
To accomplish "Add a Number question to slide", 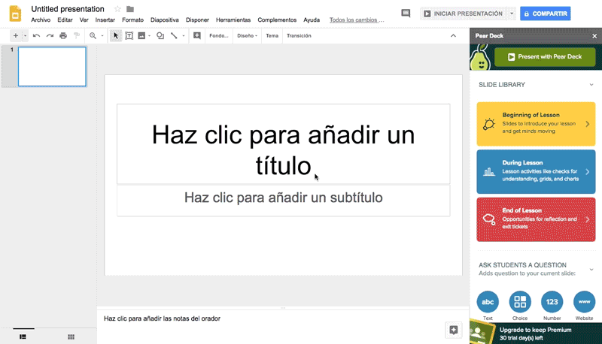I will pos(552,302).
